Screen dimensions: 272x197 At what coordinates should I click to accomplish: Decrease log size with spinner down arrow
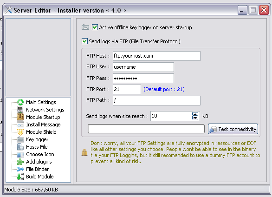195,118
